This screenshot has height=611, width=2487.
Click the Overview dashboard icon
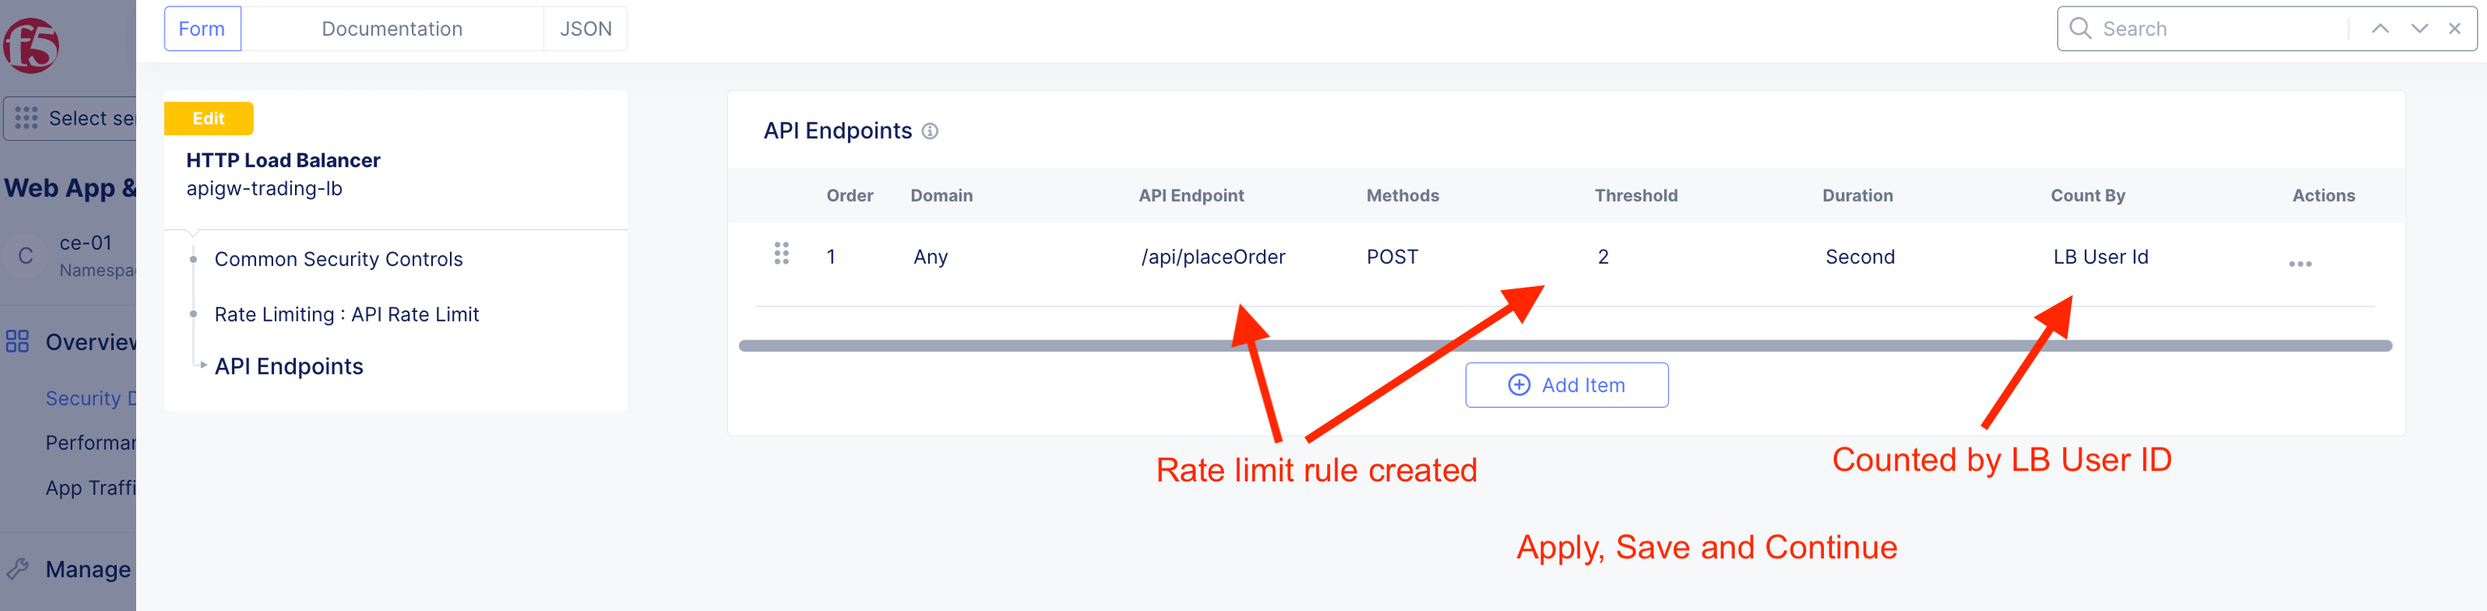coord(17,342)
